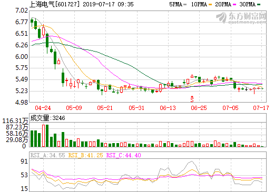Click the 06-25 date axis label
Viewport: 274px width, 192px height.
coord(199,108)
